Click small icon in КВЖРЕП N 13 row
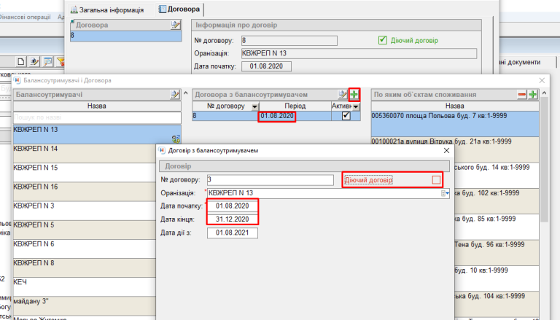560x320 pixels. tap(175, 138)
